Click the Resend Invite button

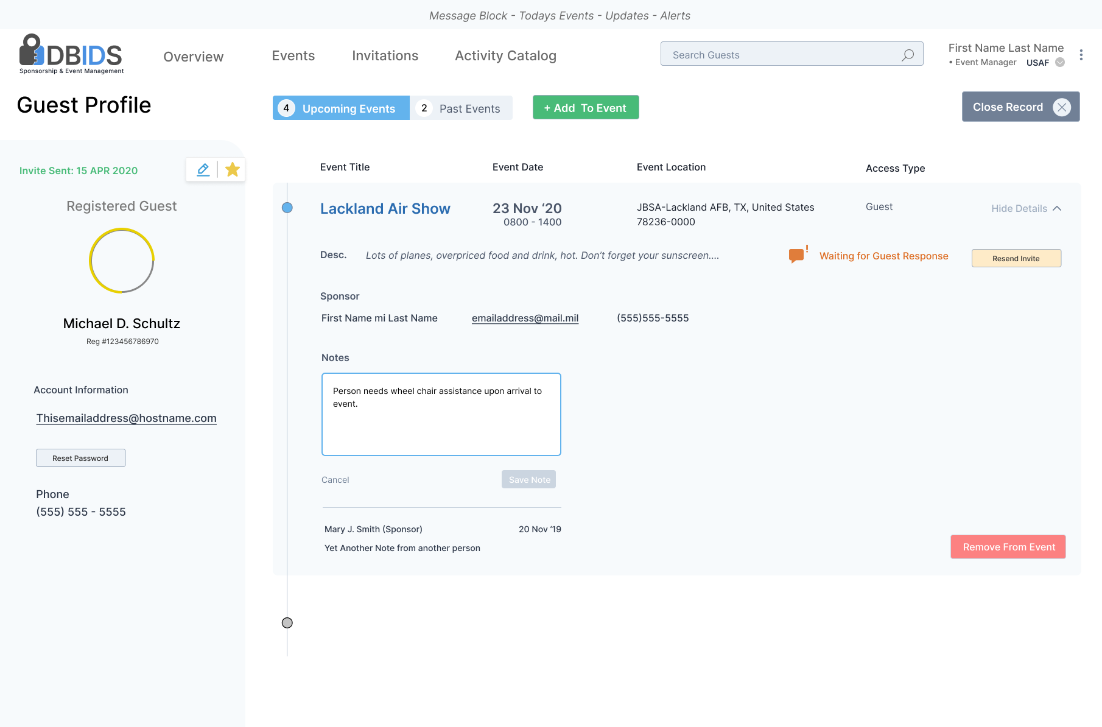(x=1016, y=258)
